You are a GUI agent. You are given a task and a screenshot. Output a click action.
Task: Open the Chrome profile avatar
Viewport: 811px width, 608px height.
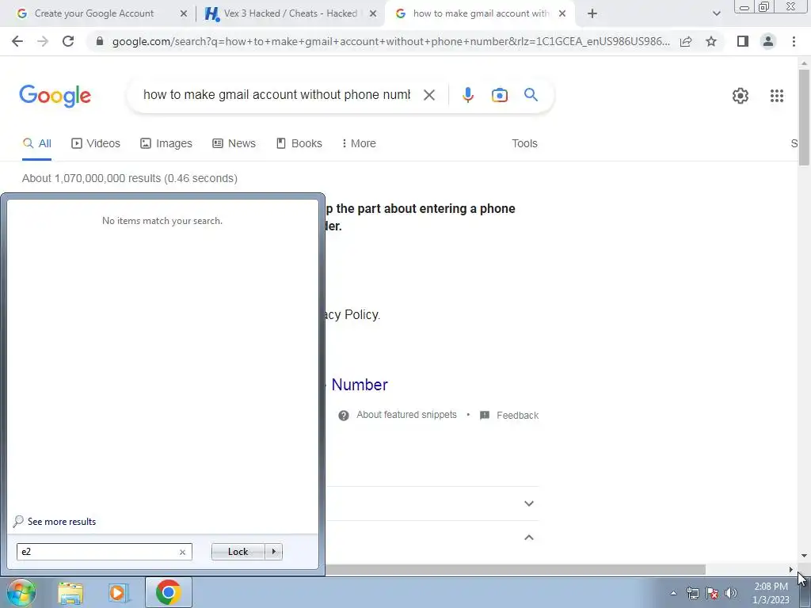(768, 41)
